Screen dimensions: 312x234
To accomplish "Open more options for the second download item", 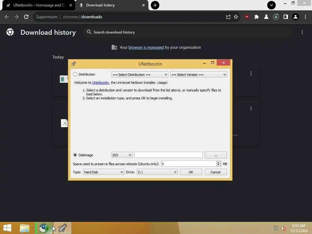I will click(251, 108).
